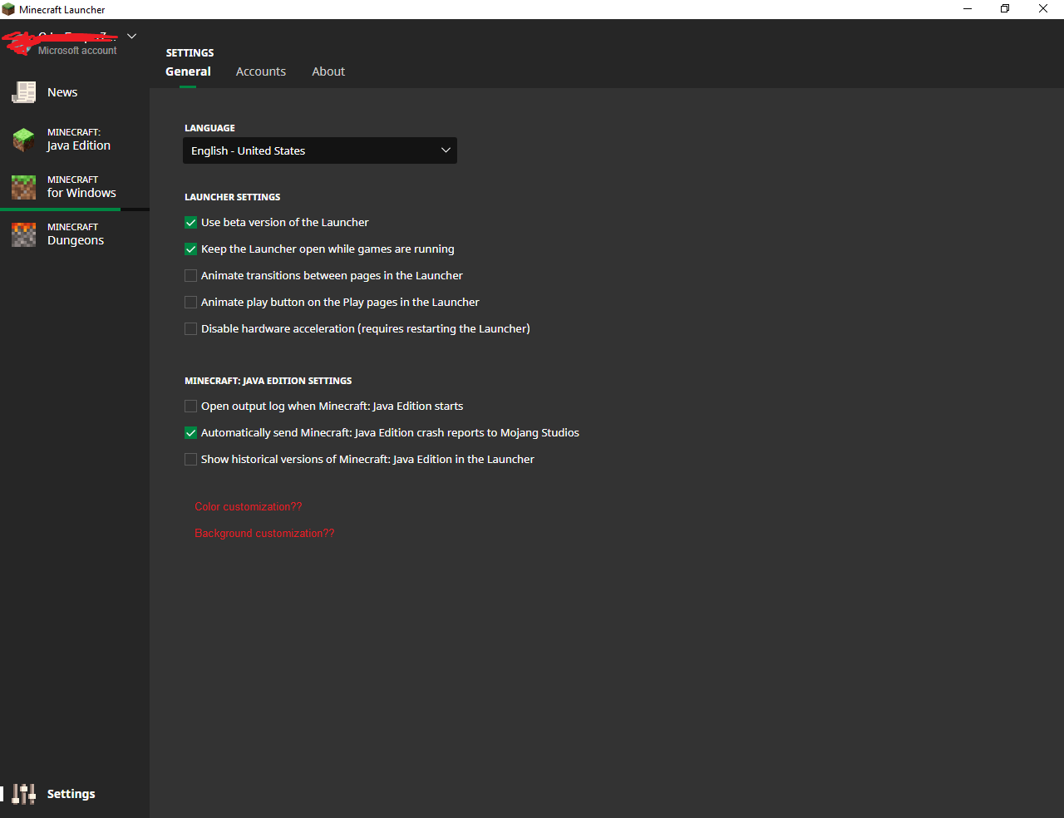Open the Language dropdown

(x=319, y=150)
